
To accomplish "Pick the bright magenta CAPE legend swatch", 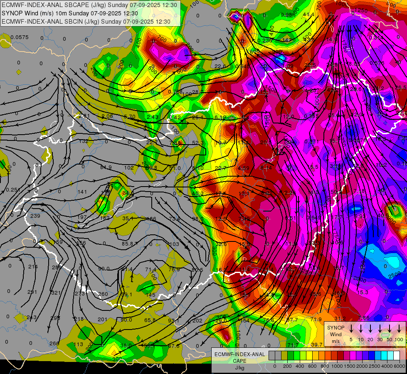I will click(353, 356).
